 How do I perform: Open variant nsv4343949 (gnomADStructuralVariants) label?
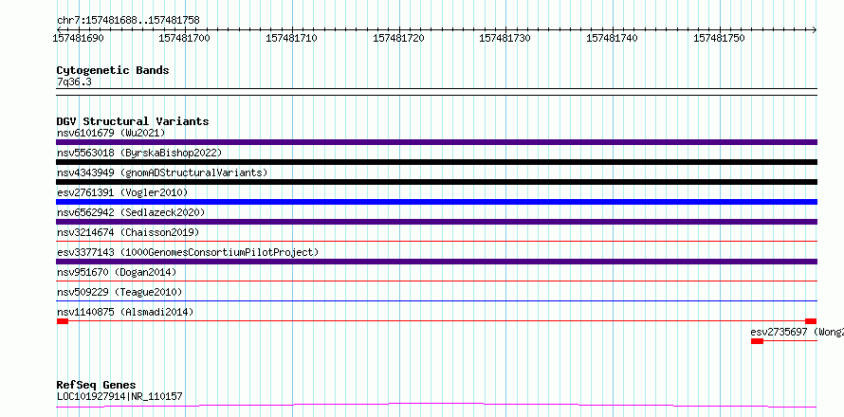point(162,172)
